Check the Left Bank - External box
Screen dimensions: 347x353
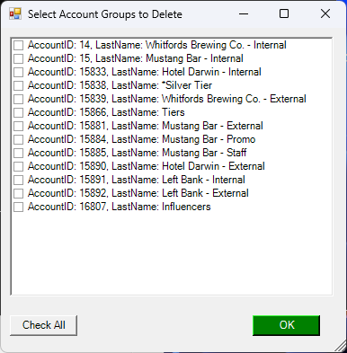tap(18, 193)
